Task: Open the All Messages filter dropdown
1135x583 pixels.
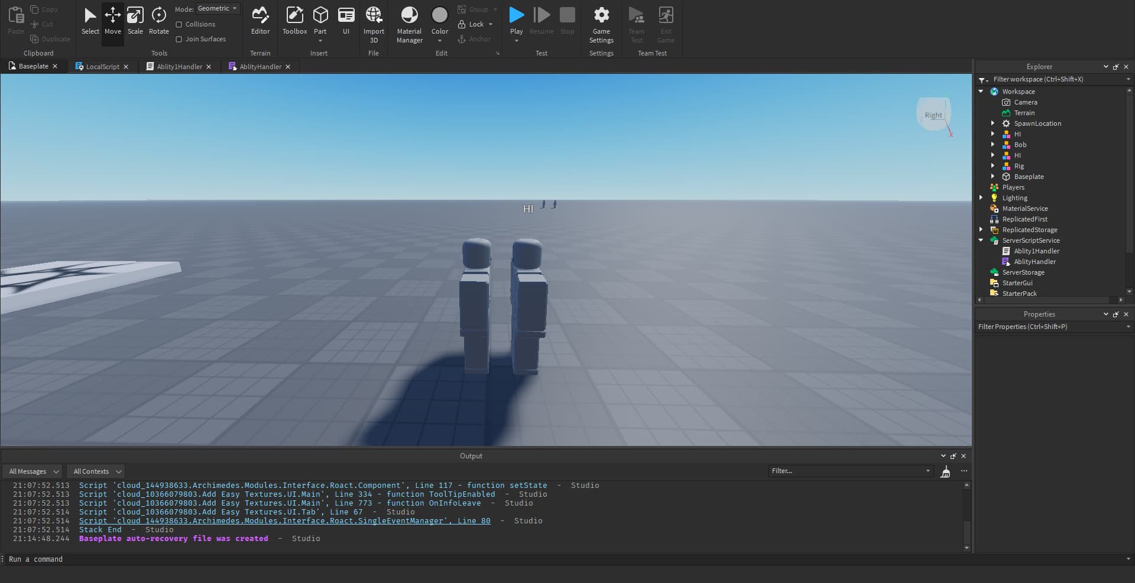Action: [33, 471]
